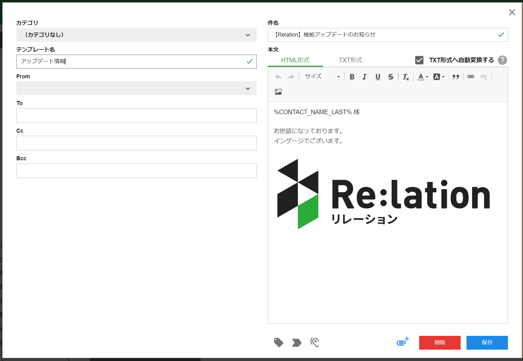
Task: Remove text formatting with Tx icon
Action: click(406, 77)
